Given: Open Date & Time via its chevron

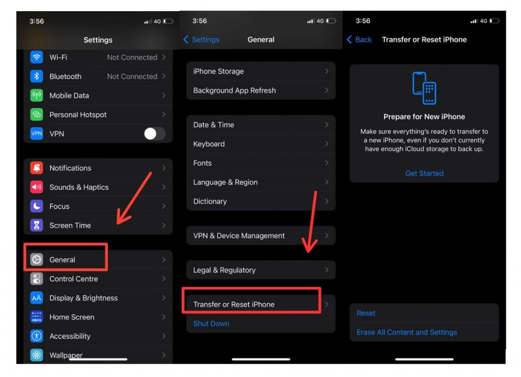Looking at the screenshot, I should [x=327, y=125].
